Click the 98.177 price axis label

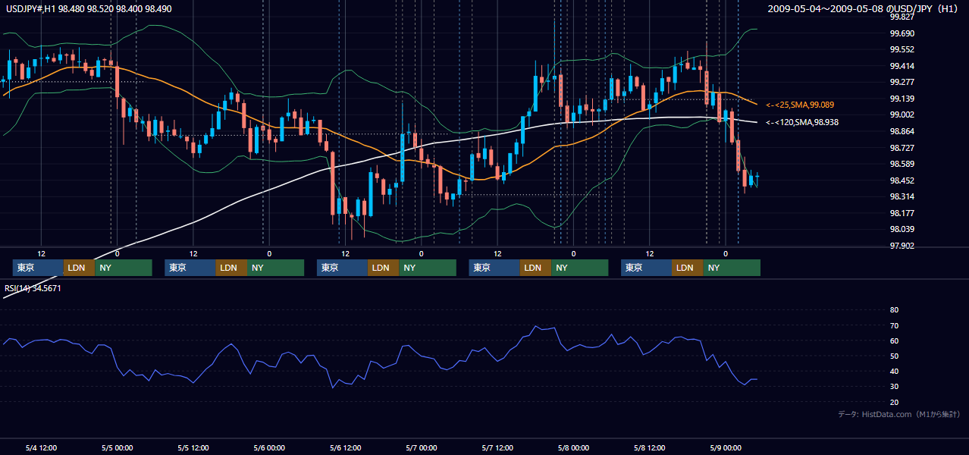pyautogui.click(x=902, y=213)
